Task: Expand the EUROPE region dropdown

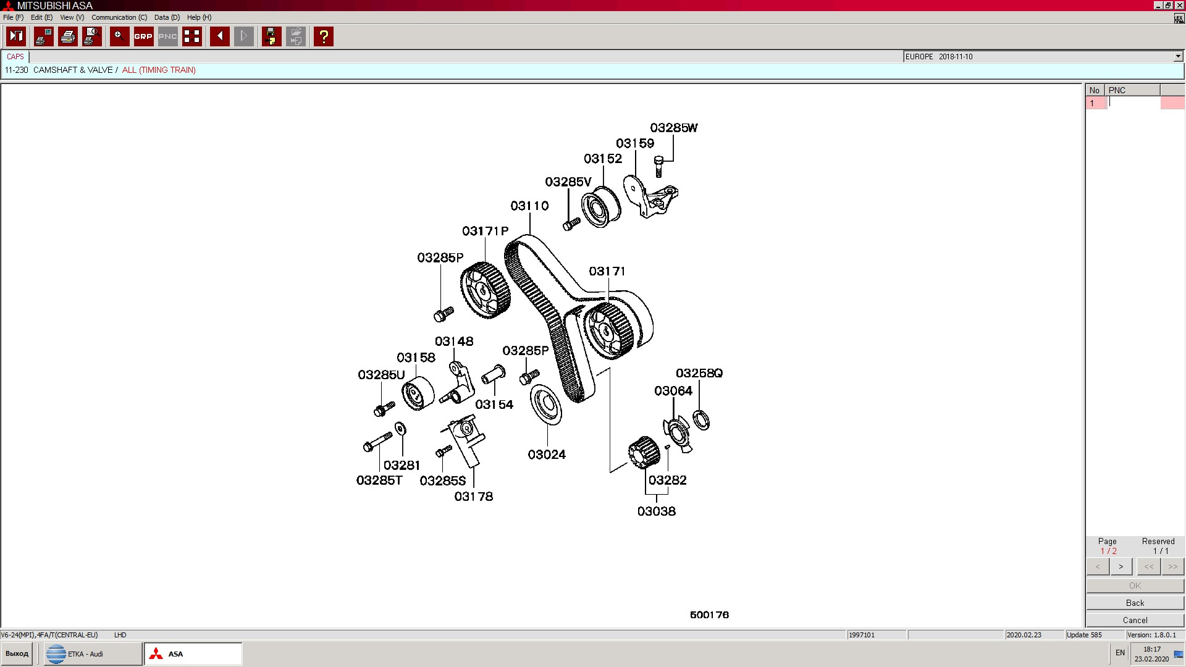Action: 1177,56
